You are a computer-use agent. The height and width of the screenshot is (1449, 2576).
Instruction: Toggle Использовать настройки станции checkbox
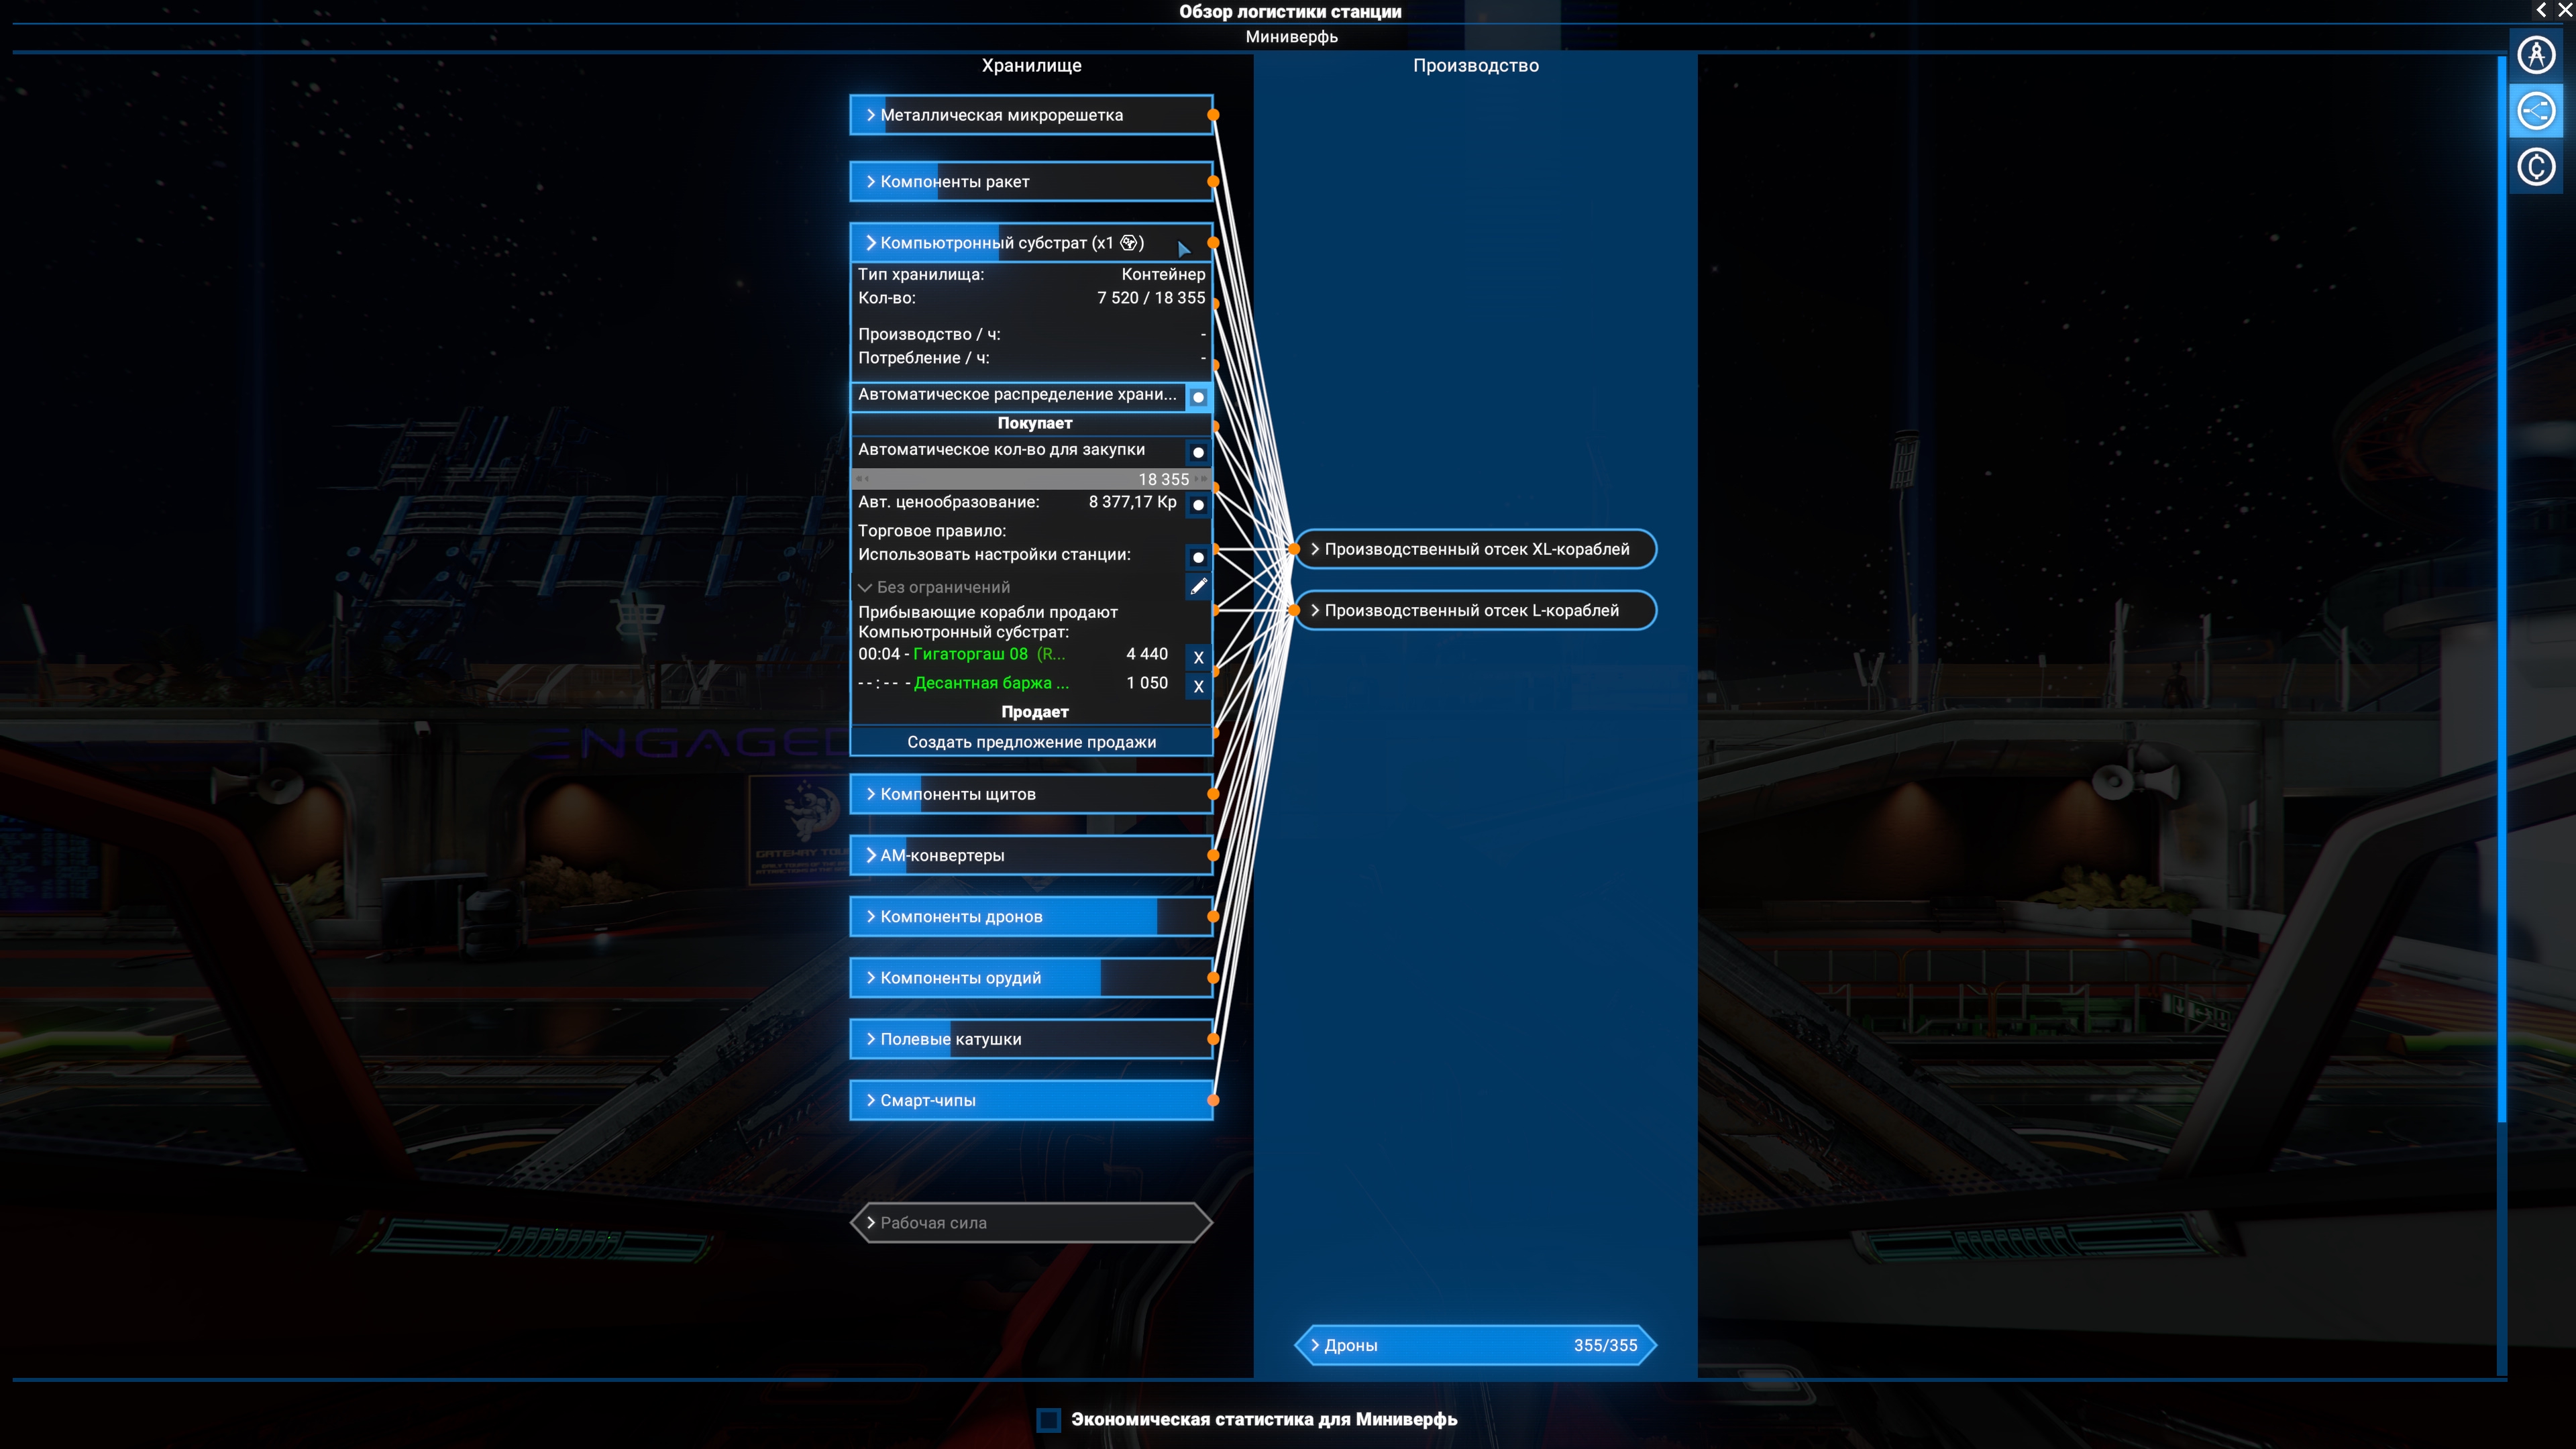click(1198, 557)
